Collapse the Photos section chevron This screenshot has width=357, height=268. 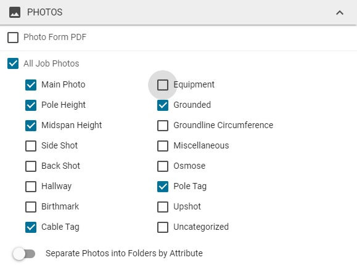340,12
